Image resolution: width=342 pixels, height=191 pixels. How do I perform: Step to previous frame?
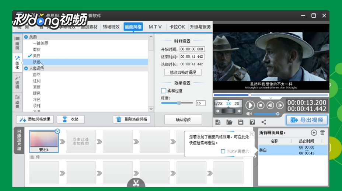click(x=270, y=105)
